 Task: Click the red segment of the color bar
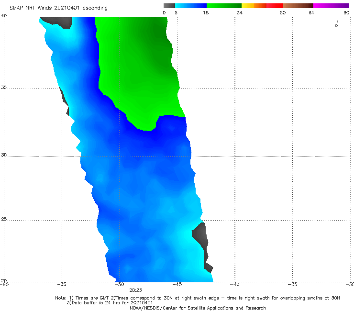point(275,6)
